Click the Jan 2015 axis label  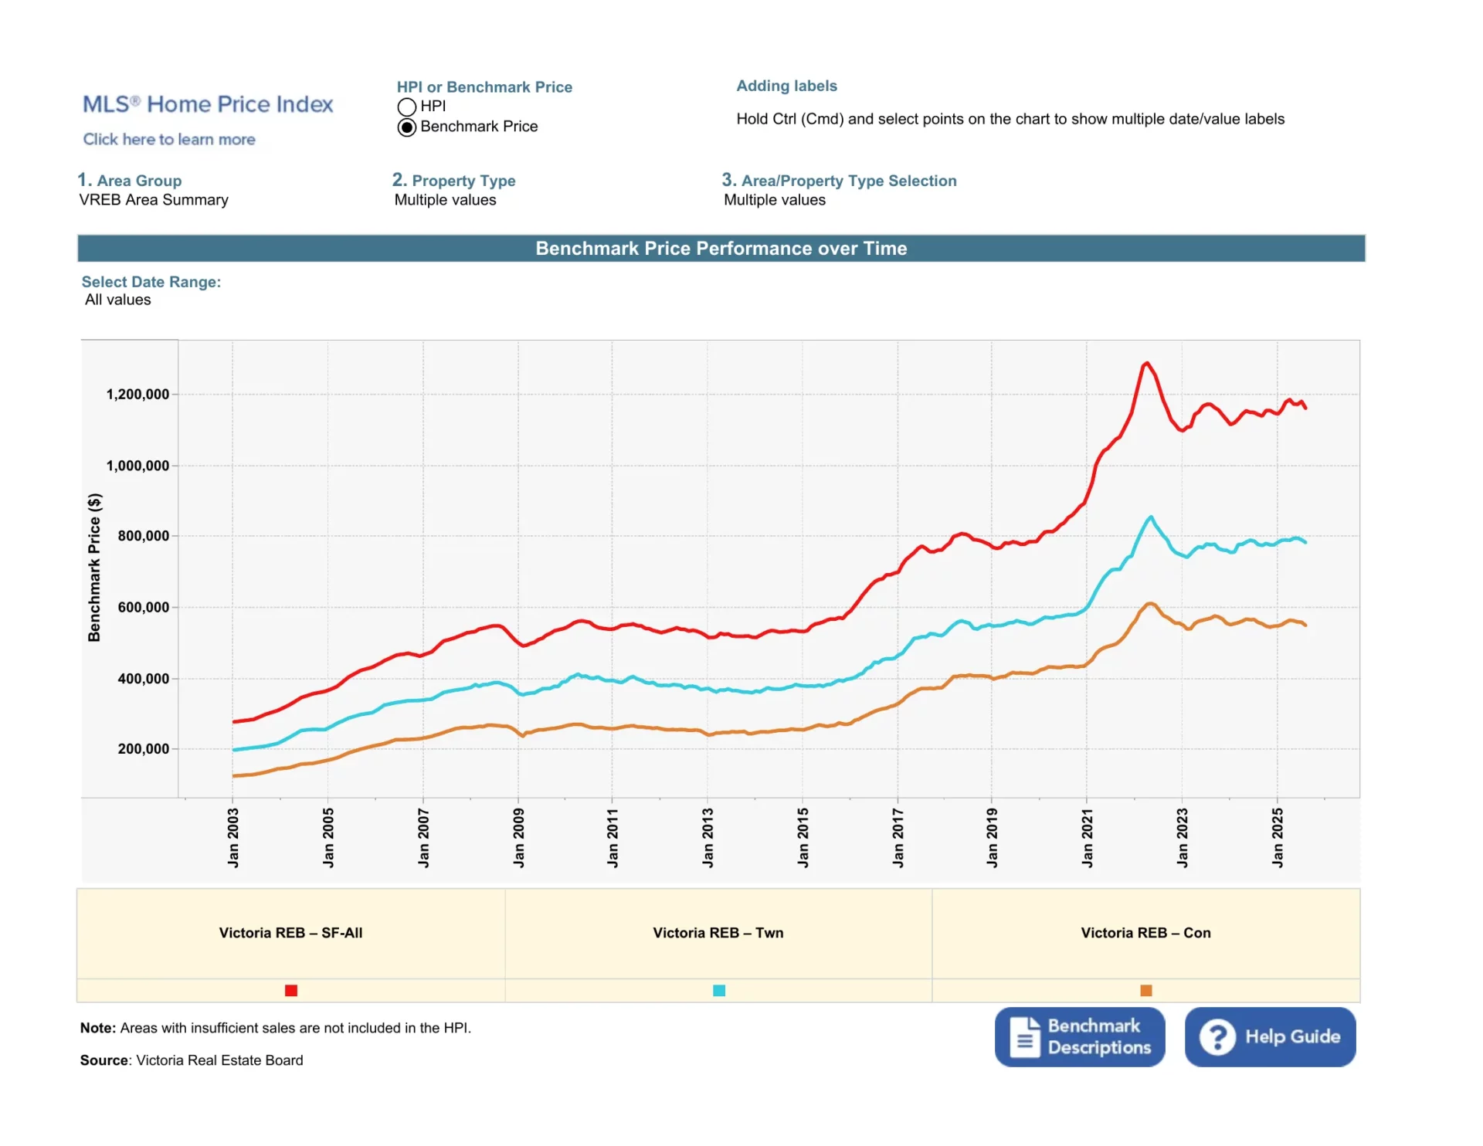803,838
